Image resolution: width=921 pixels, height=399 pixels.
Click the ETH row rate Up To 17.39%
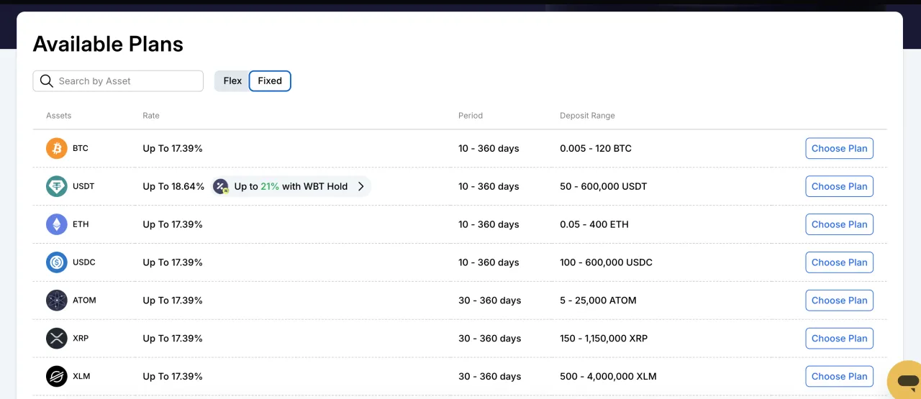pos(173,224)
